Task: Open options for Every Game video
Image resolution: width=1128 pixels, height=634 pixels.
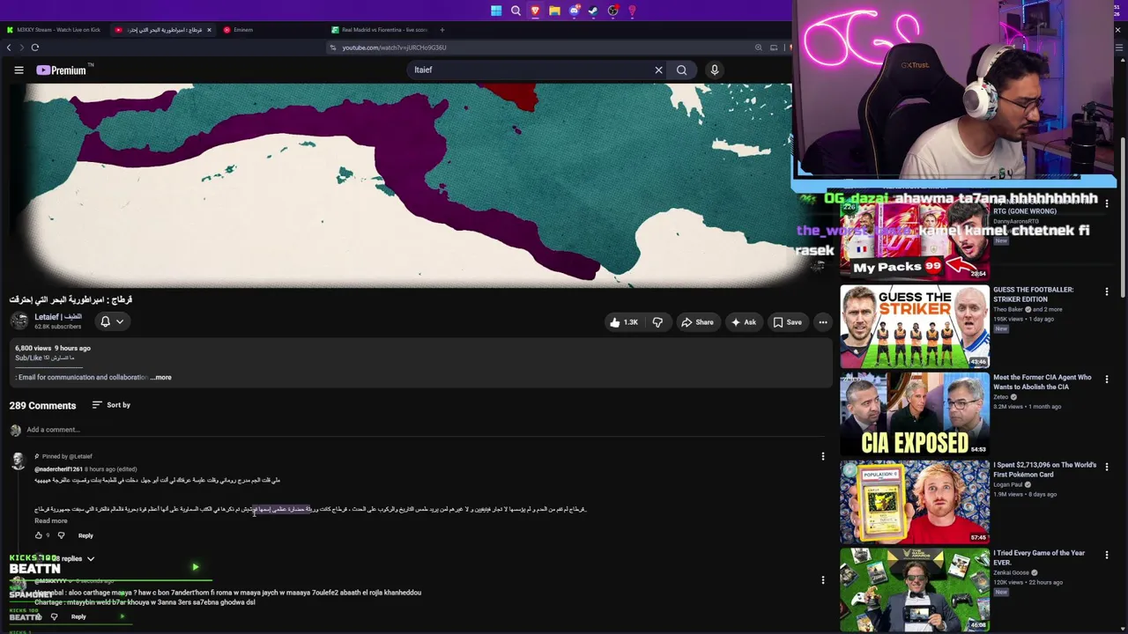Action: tap(1107, 556)
